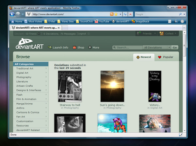
Task: Open the list all tabs dropdown
Action: (184, 28)
